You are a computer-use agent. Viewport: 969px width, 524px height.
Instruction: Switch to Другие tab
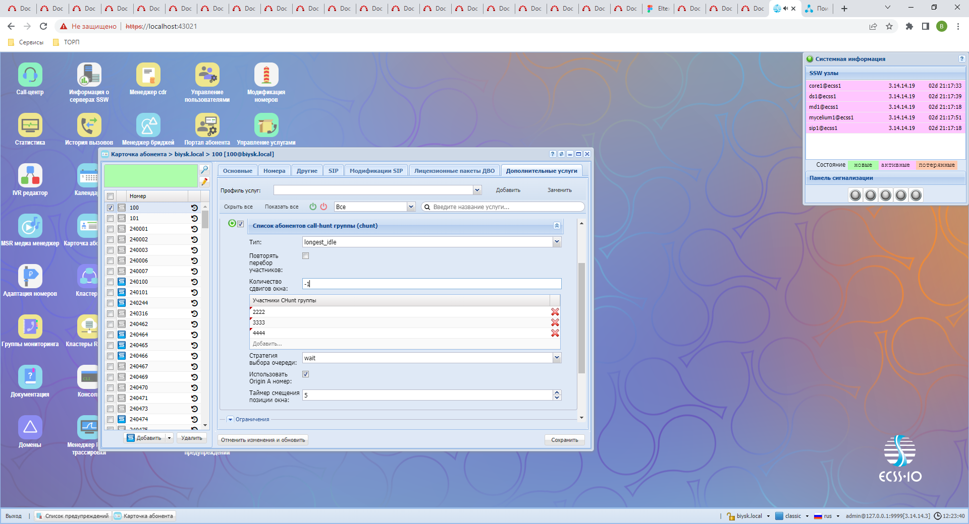tap(307, 171)
